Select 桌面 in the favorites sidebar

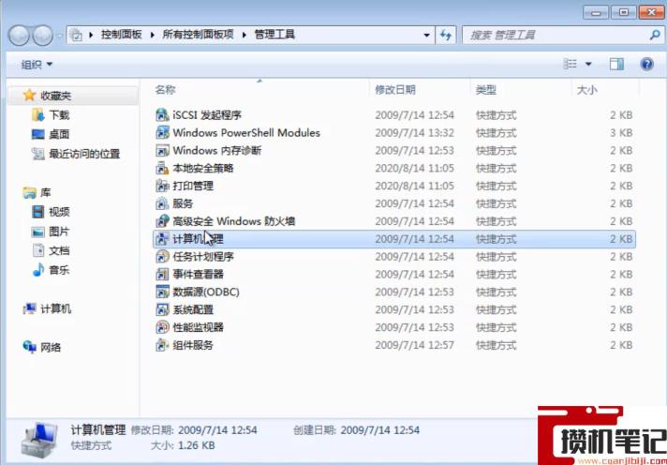click(x=59, y=135)
